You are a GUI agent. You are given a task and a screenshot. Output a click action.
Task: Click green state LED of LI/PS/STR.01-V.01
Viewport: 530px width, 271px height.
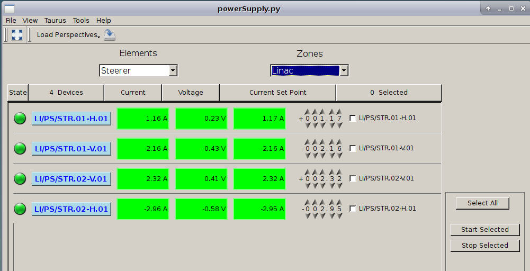tap(20, 149)
